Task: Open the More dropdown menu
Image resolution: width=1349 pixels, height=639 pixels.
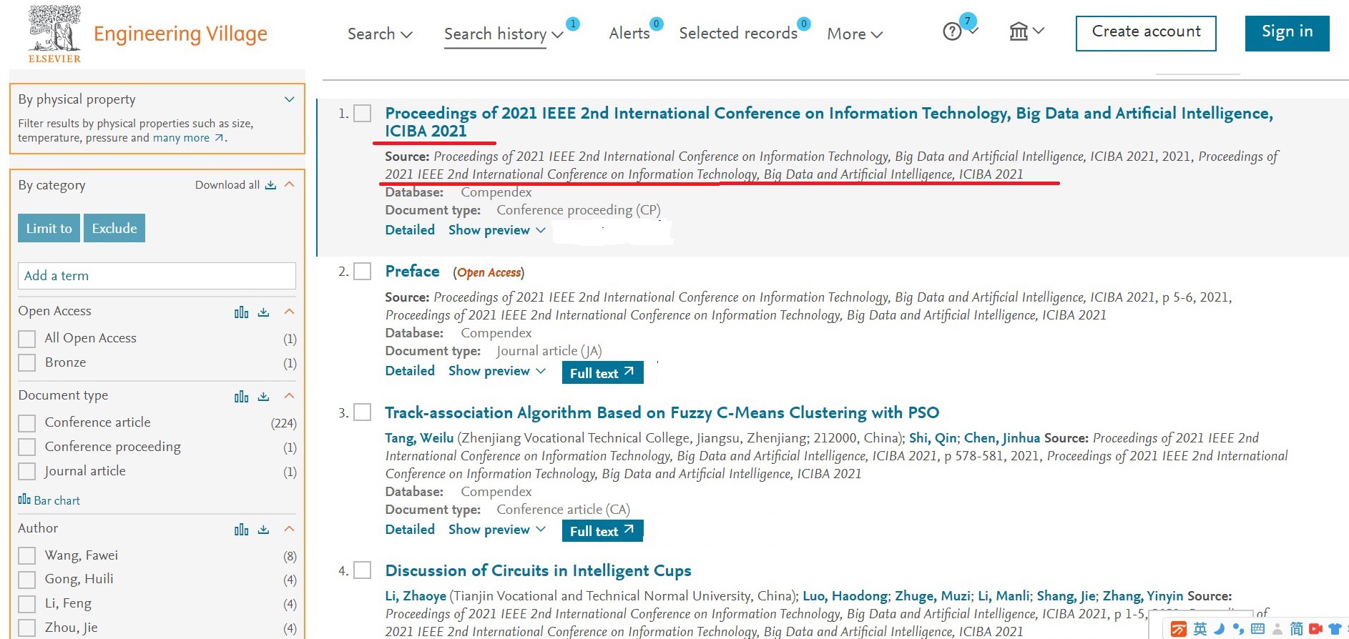Action: [x=855, y=34]
